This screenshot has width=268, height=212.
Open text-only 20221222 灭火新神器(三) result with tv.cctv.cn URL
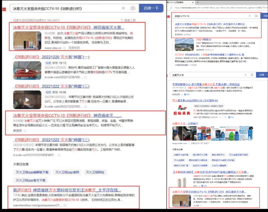pyautogui.click(x=51, y=140)
